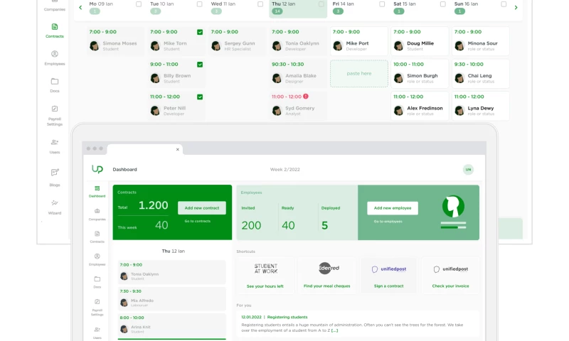
Task: Tick the Mo 09 Ian day checkbox
Action: pyautogui.click(x=139, y=4)
